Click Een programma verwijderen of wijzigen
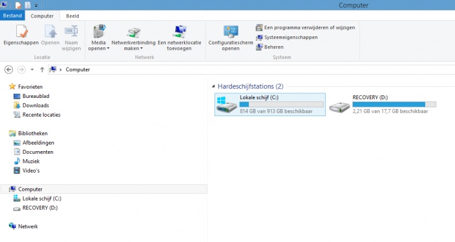455x242 pixels. click(x=305, y=27)
